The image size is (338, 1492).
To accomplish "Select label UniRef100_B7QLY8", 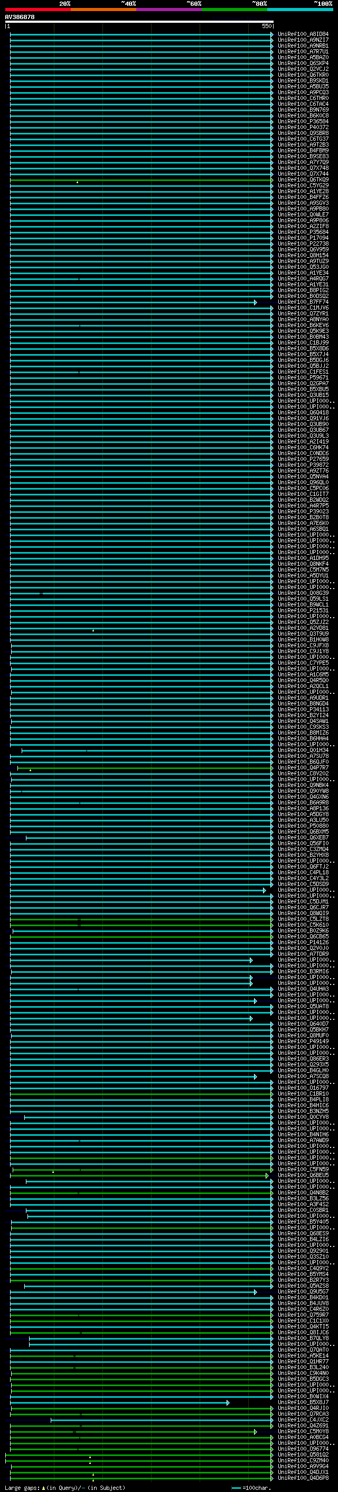I will [x=303, y=1339].
